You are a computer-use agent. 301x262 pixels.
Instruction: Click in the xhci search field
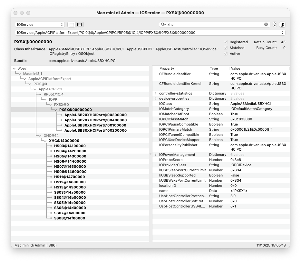coord(214,25)
